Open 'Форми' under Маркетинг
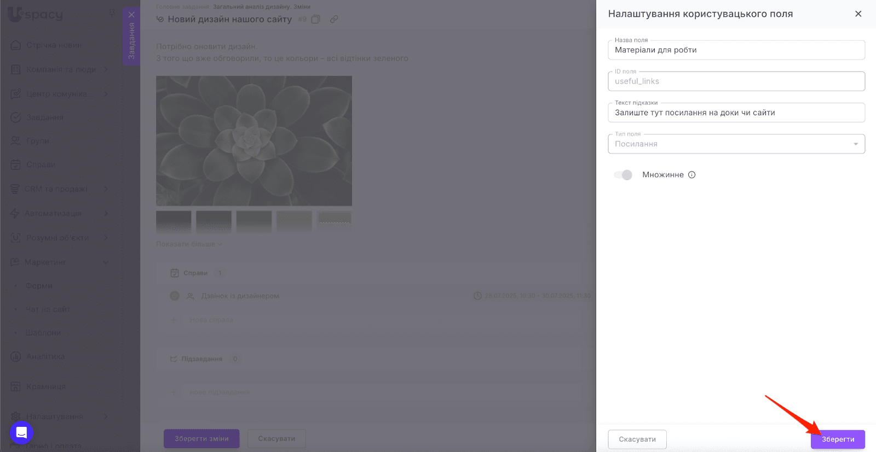This screenshot has height=452, width=876. pos(39,286)
